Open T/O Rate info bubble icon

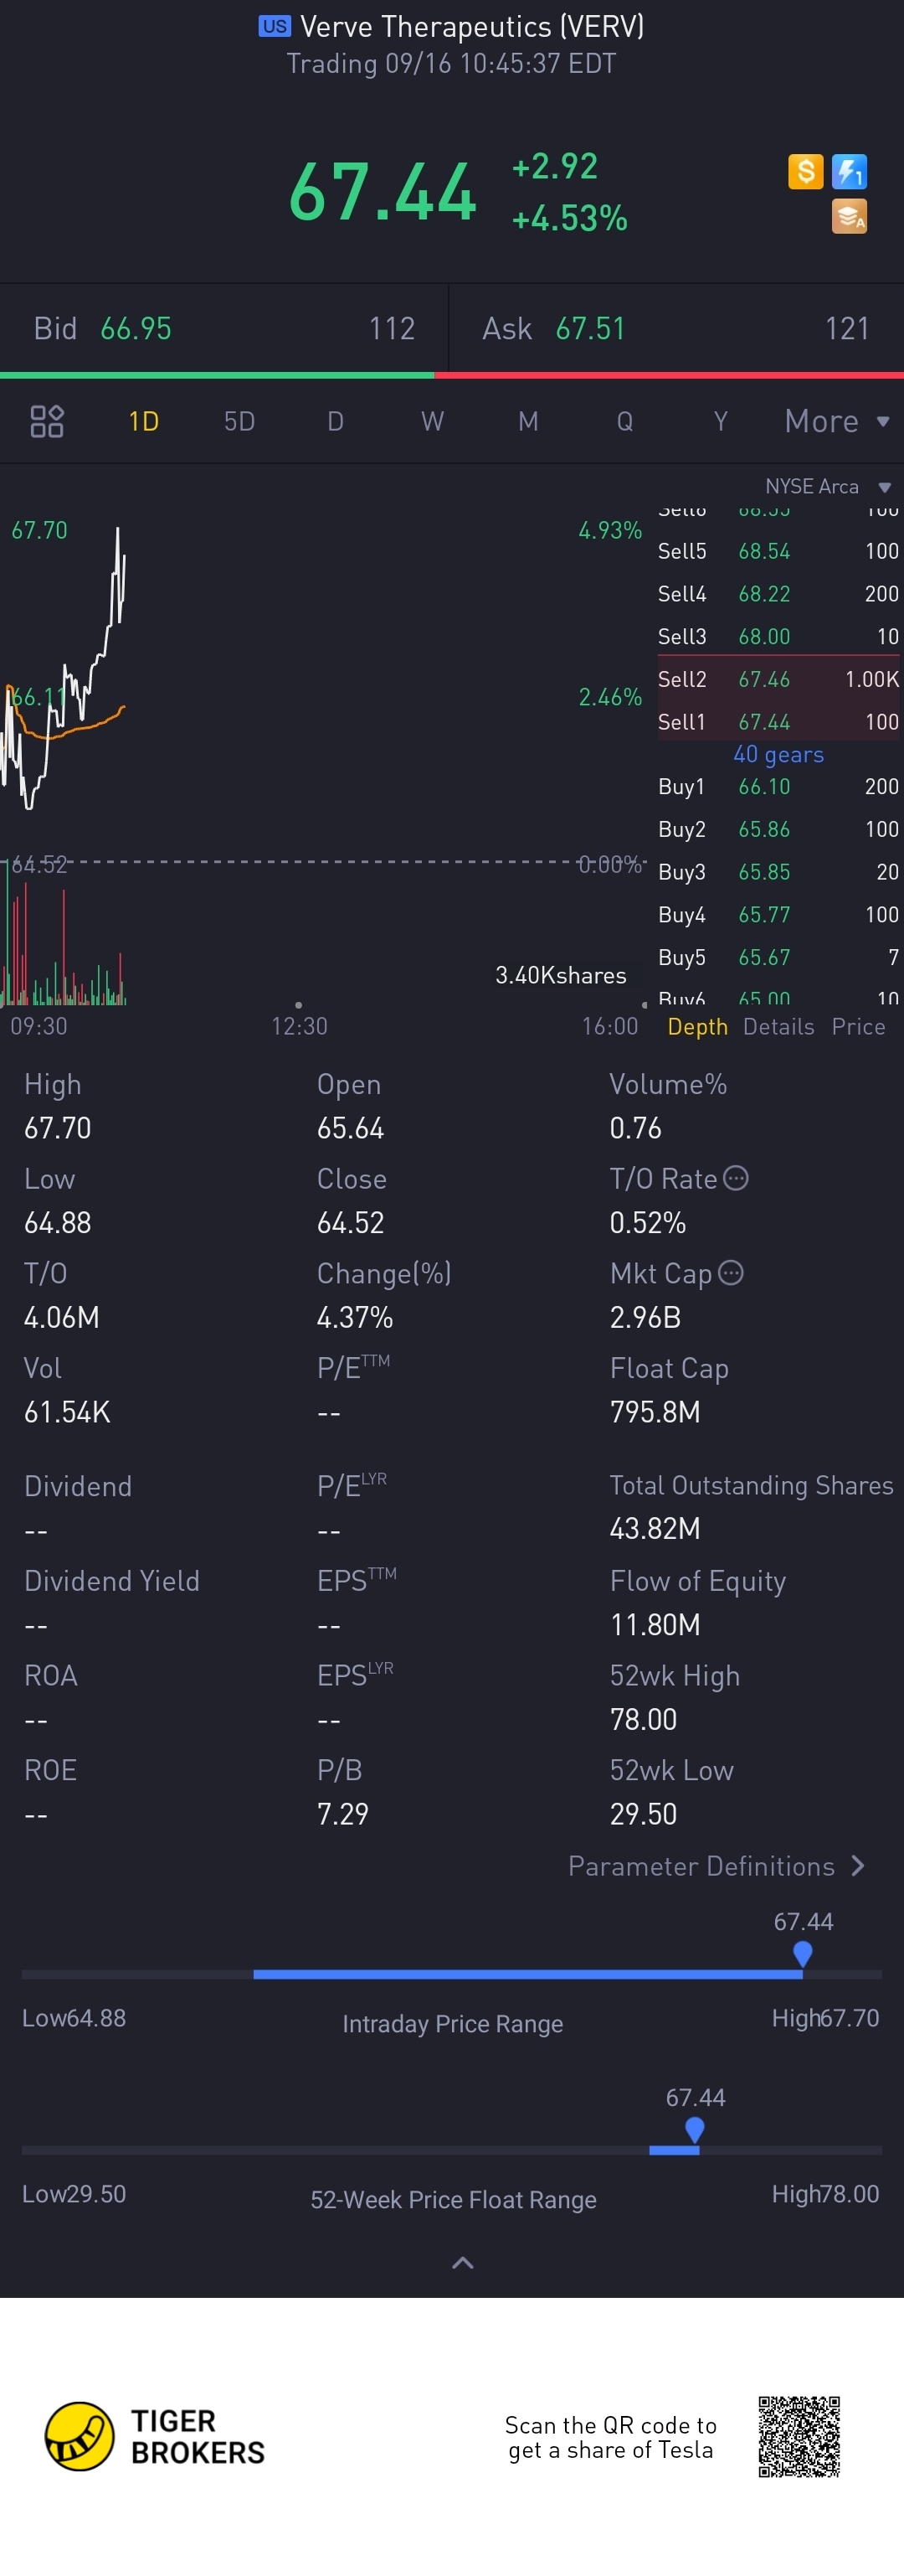(x=735, y=1178)
